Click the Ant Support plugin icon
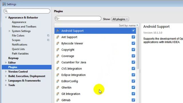This screenshot has width=183, height=103. pyautogui.click(x=58, y=37)
